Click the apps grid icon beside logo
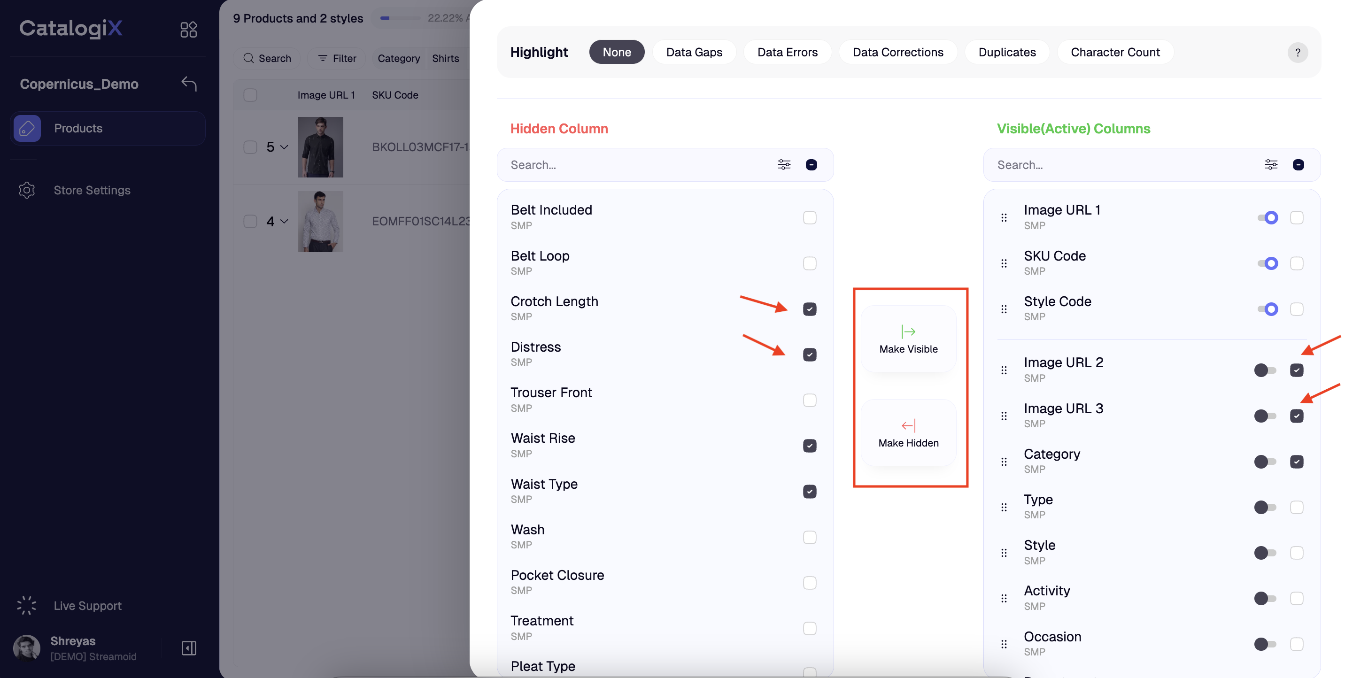1345x678 pixels. [x=188, y=29]
